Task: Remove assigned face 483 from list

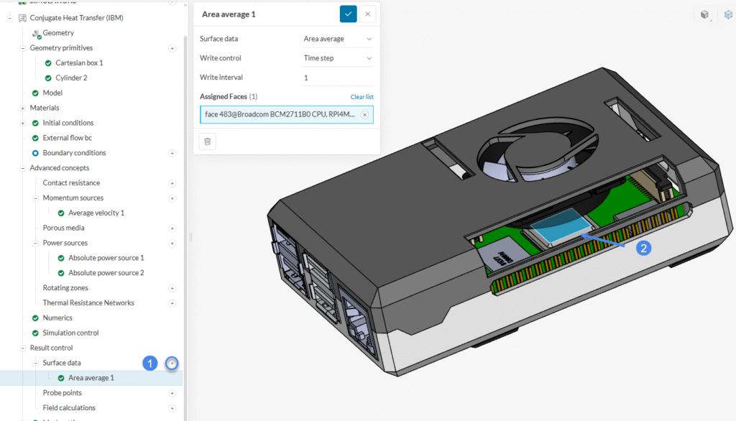Action: pyautogui.click(x=364, y=115)
